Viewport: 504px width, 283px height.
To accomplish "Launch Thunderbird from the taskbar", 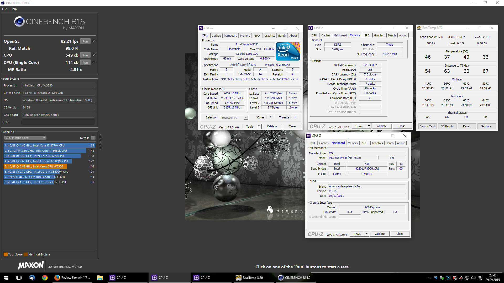I will (32, 278).
